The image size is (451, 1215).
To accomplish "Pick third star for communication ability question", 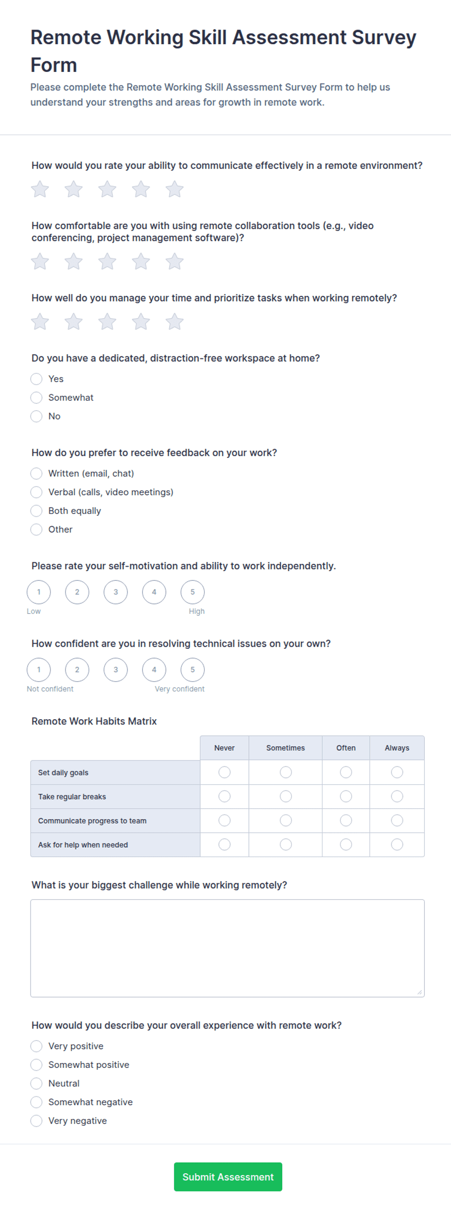I will pyautogui.click(x=107, y=189).
